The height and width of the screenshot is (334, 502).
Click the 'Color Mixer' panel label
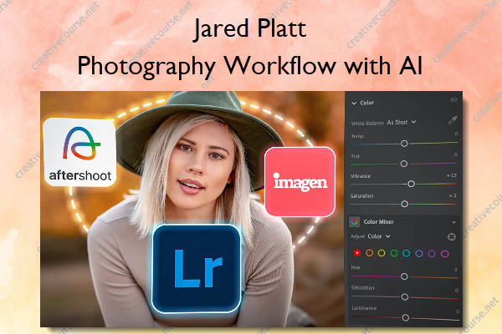[378, 222]
